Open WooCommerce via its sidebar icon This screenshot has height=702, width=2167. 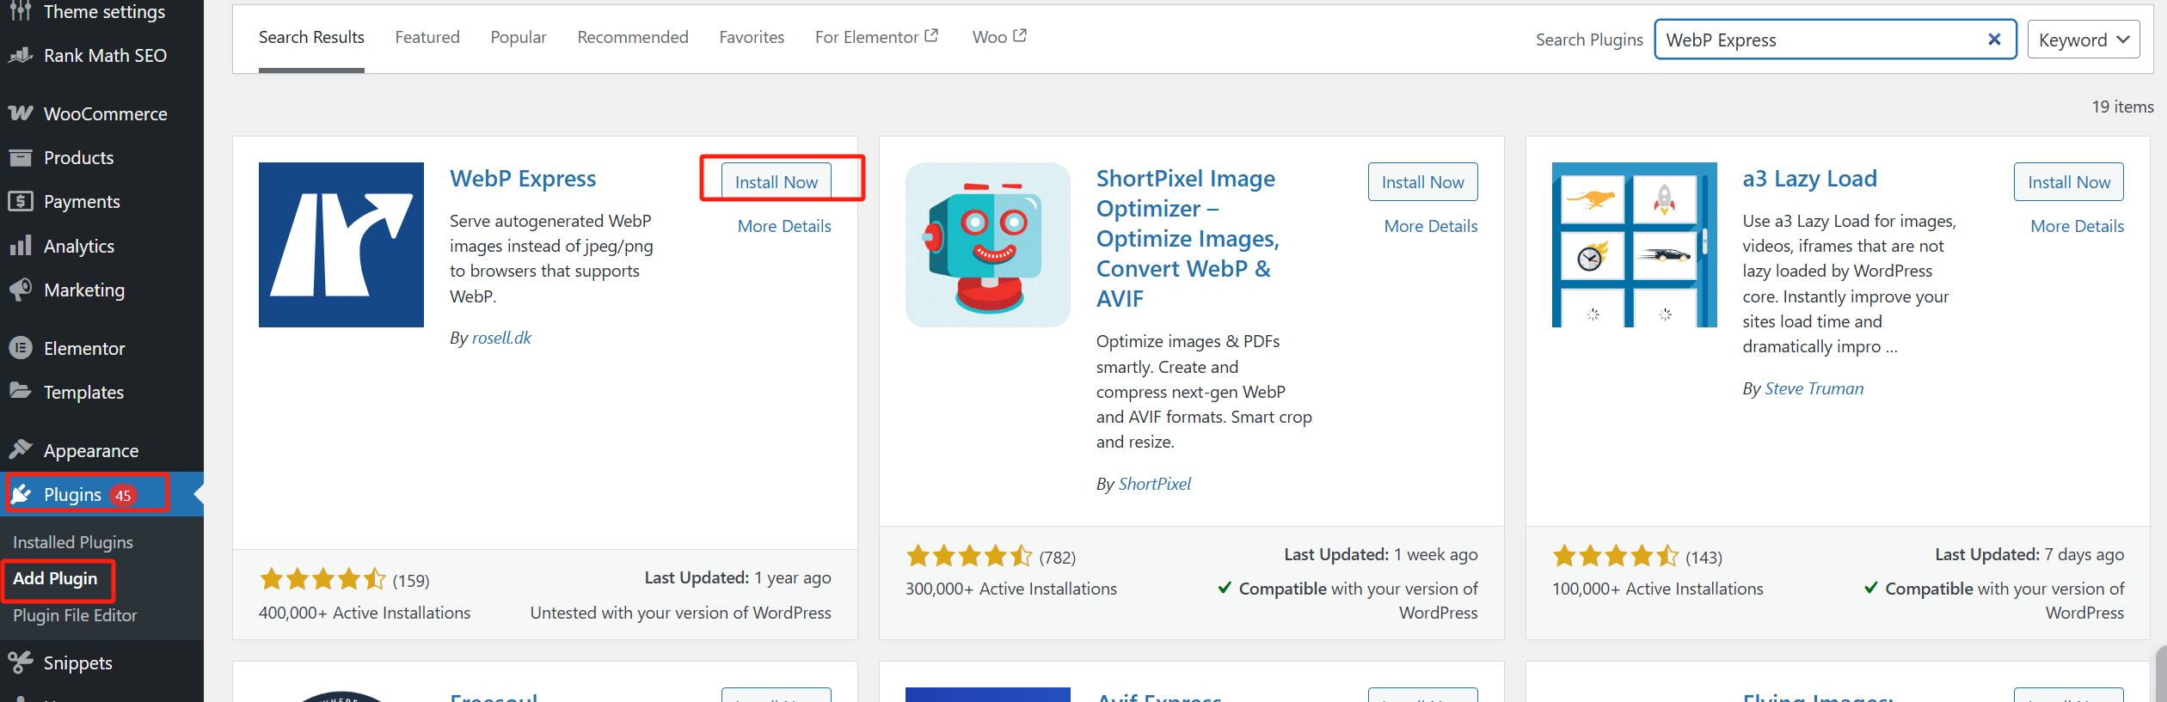click(21, 113)
